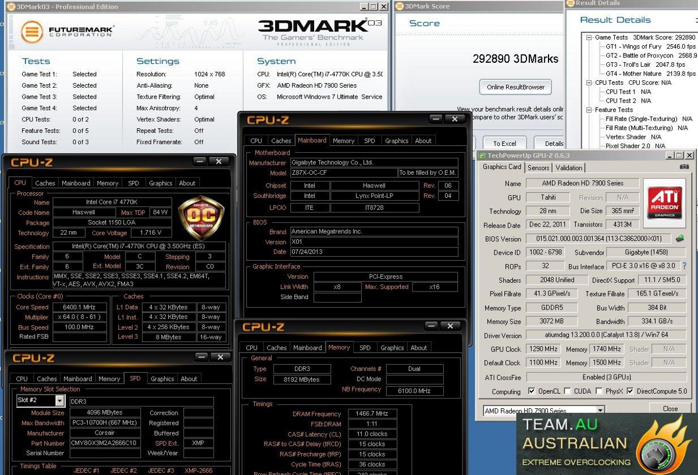The width and height of the screenshot is (698, 475).
Task: Click the "292890 3DMarks" score text
Action: click(516, 59)
